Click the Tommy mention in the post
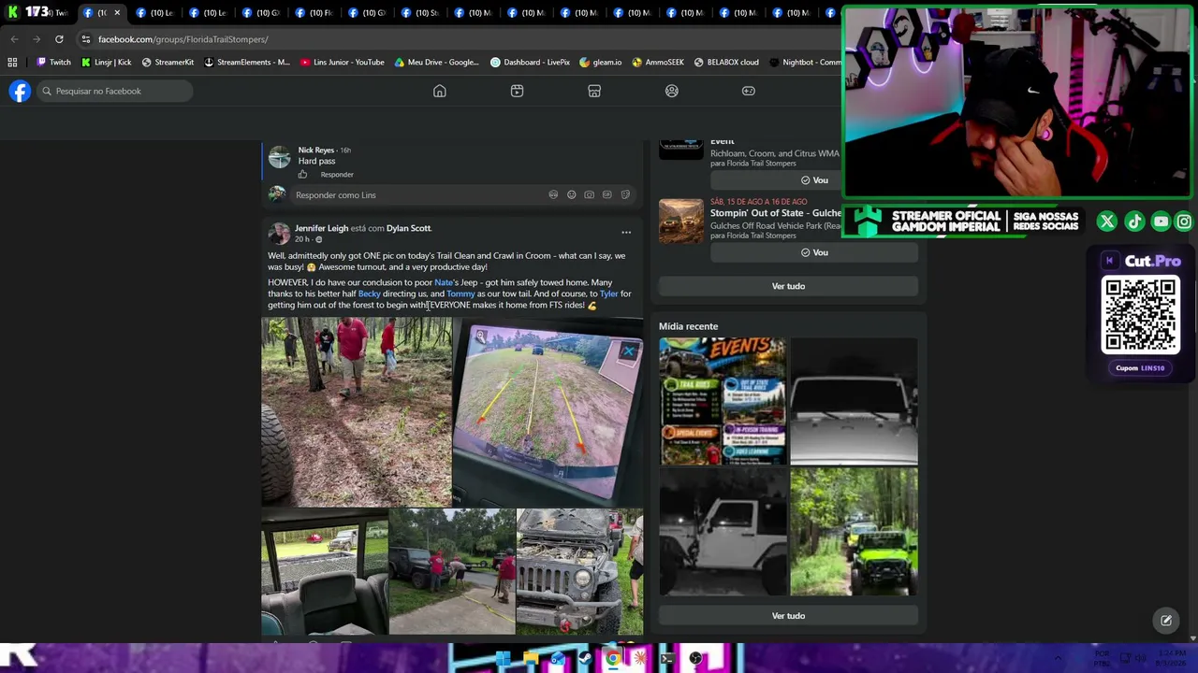The height and width of the screenshot is (673, 1198). 460,294
